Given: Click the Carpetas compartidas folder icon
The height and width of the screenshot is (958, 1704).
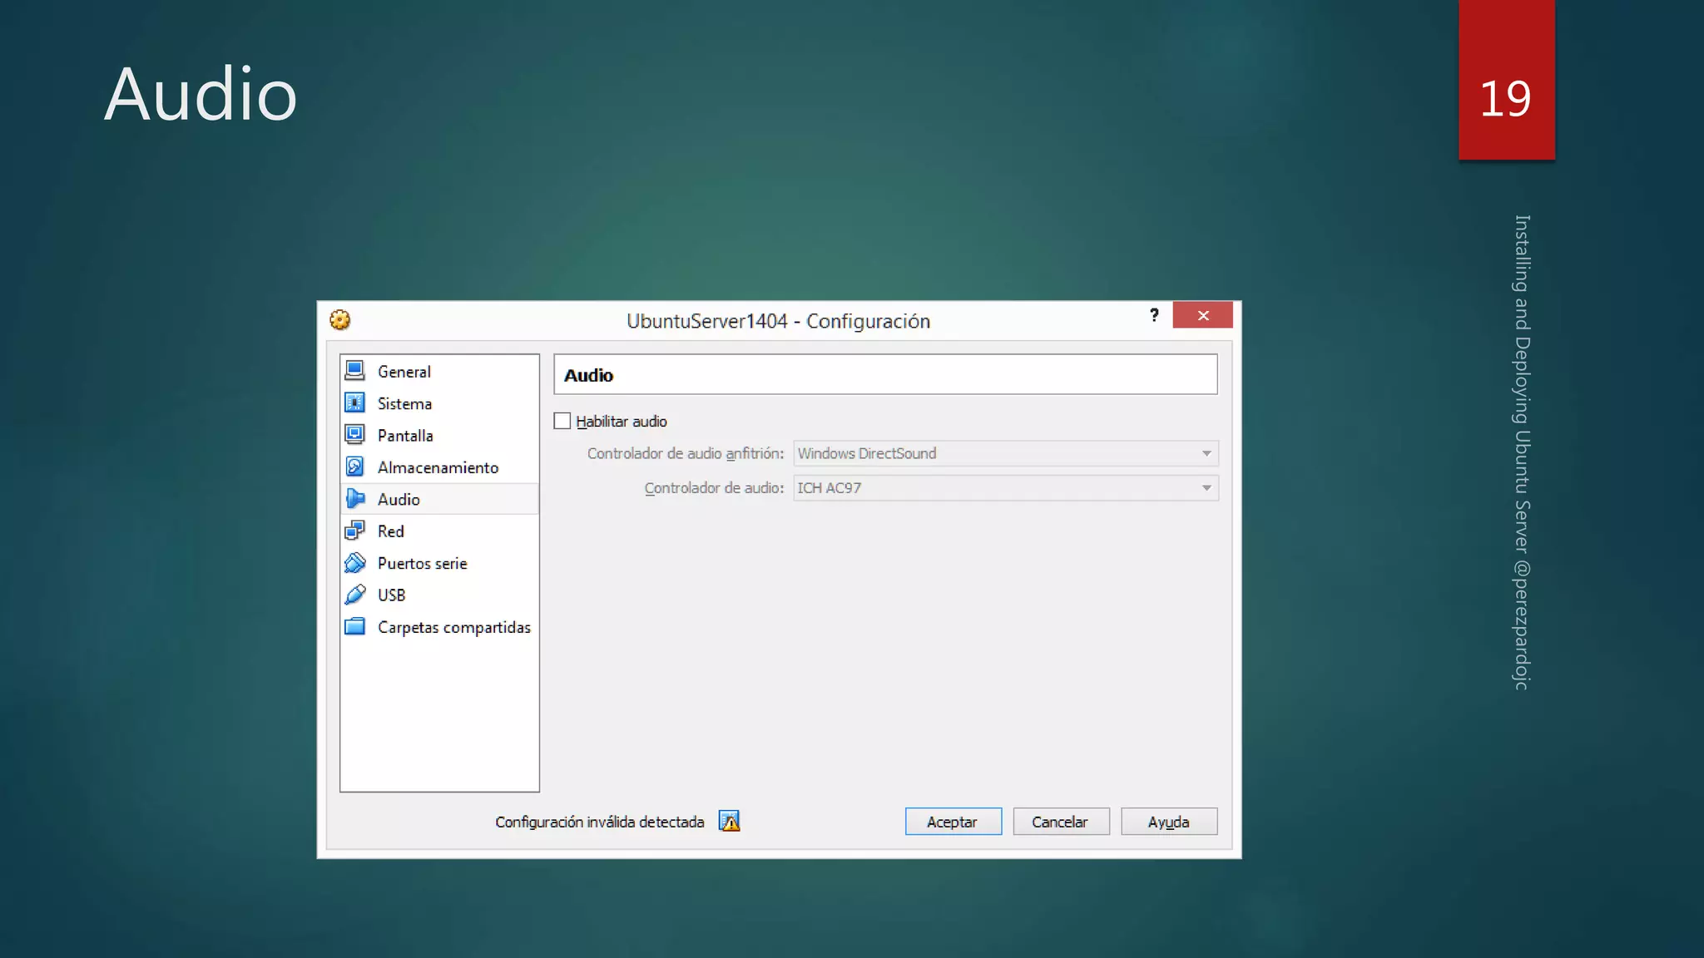Looking at the screenshot, I should (x=355, y=626).
